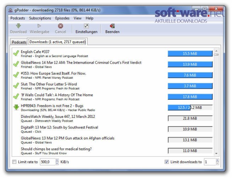This screenshot has height=178, width=232.
Task: Decrease rate limit with down spinner arrow
Action: pos(57,163)
